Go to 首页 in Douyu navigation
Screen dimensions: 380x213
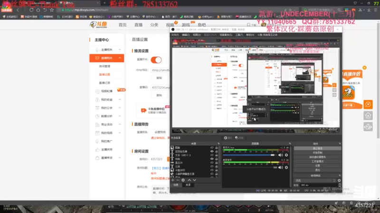click(x=123, y=25)
